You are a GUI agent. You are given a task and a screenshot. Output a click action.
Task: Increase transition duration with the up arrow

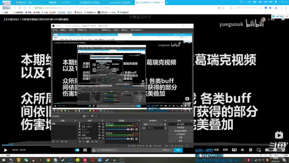(165, 127)
